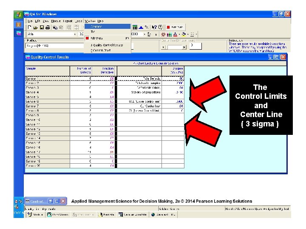The width and height of the screenshot is (306, 229).
Task: Click the insert column grid icon
Action: pos(76,28)
